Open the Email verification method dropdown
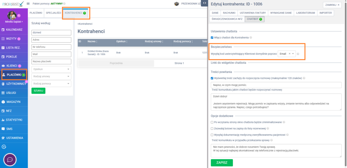 click(286, 54)
